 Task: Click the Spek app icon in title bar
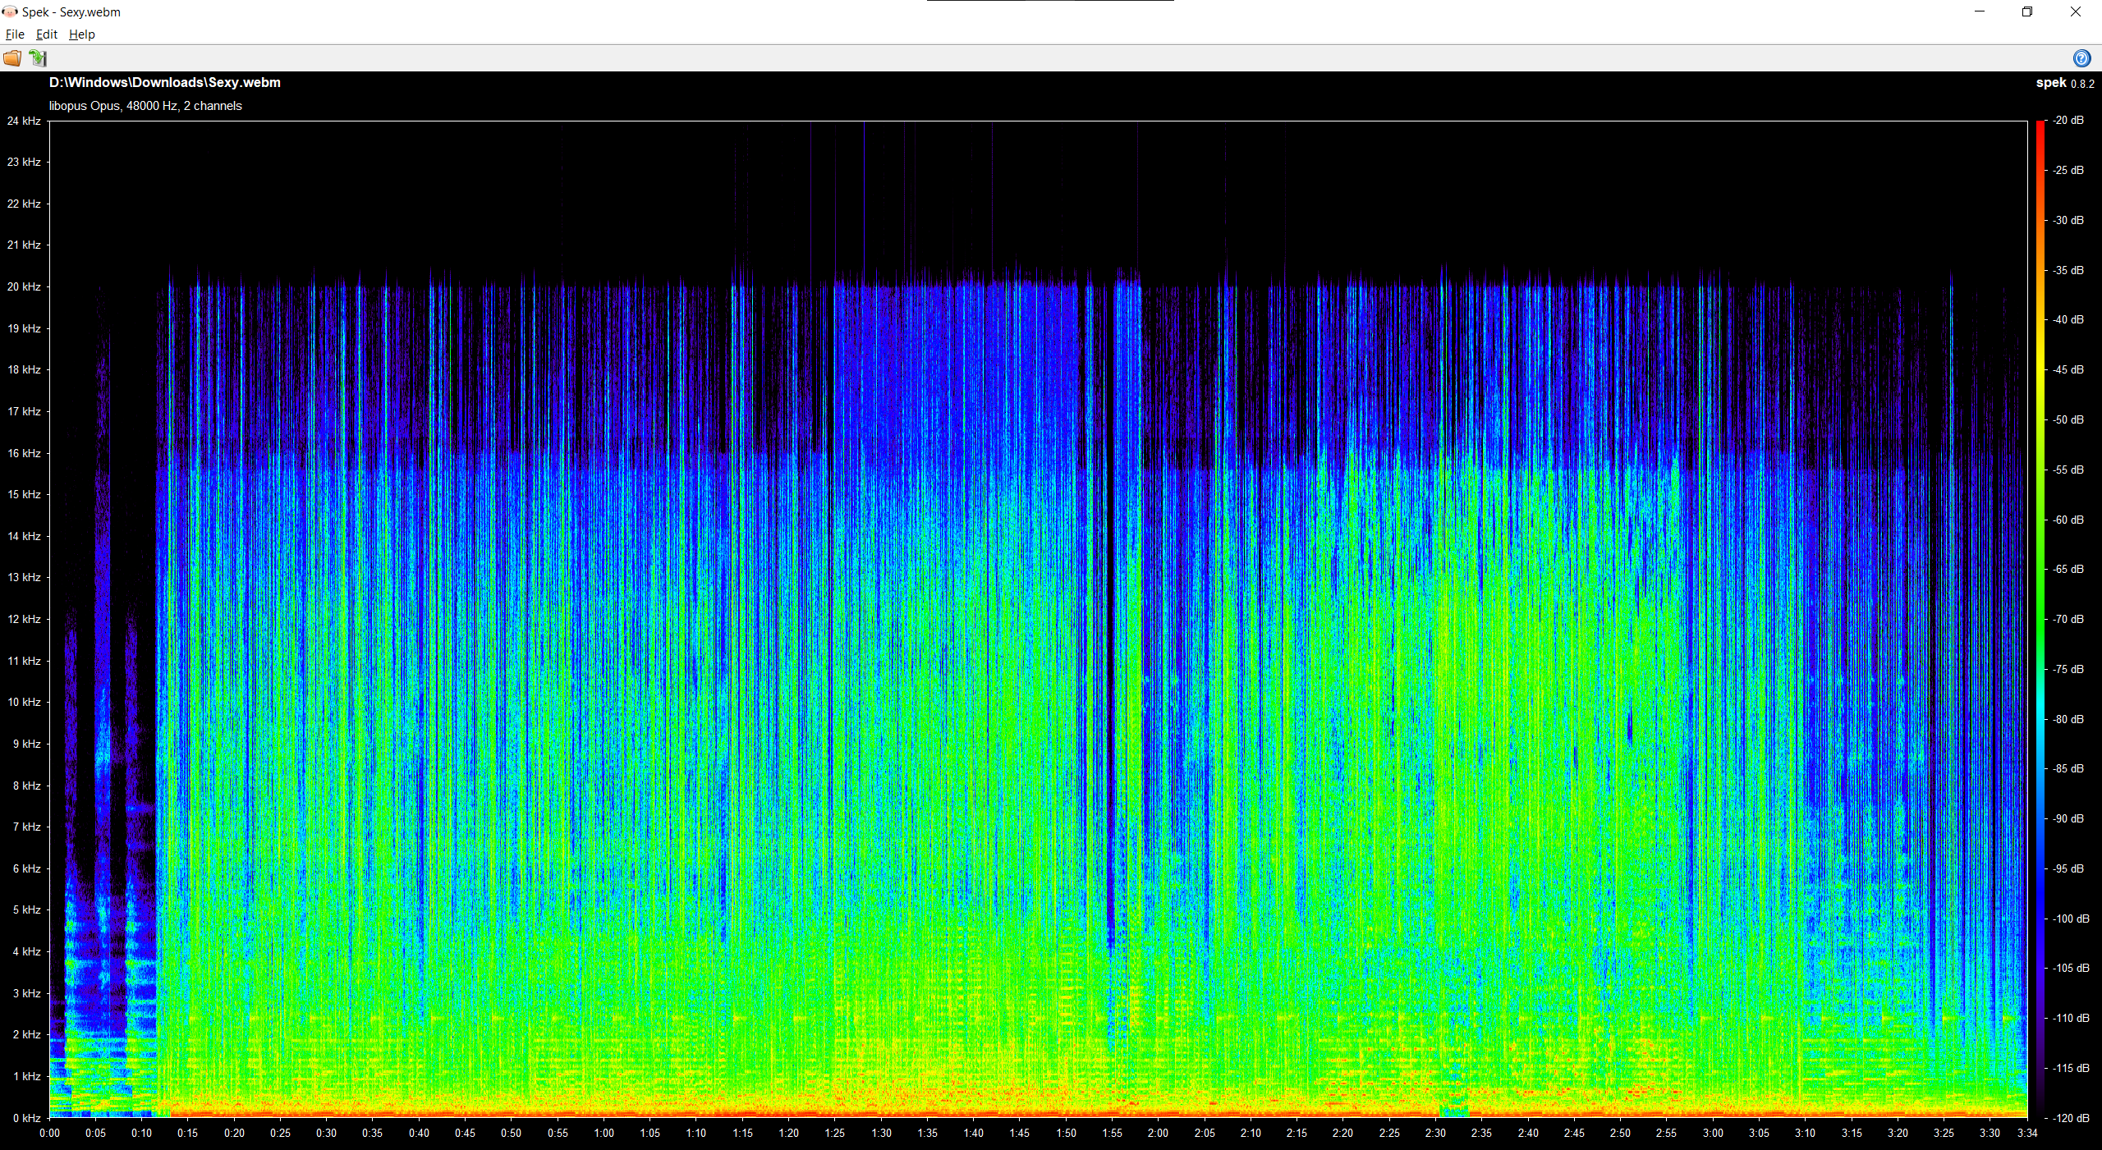click(10, 11)
